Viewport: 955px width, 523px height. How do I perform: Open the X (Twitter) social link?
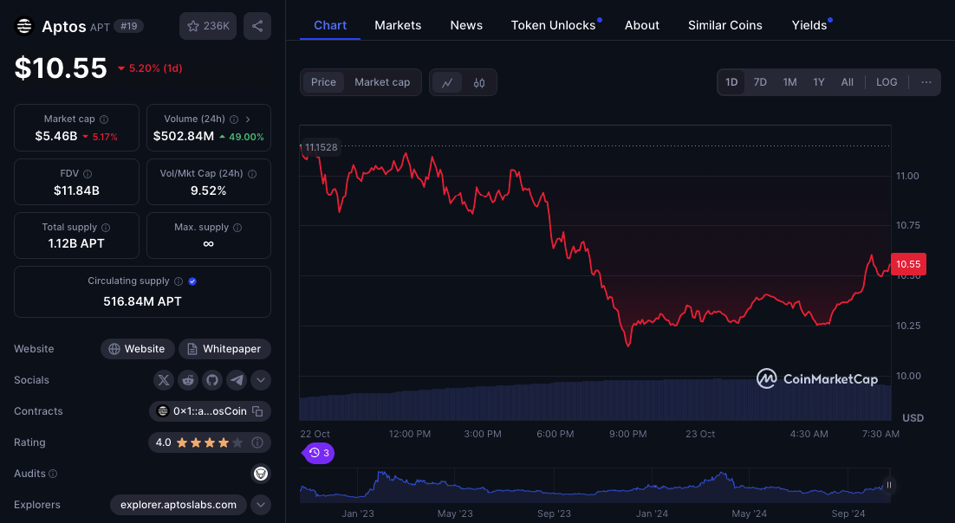pos(163,380)
